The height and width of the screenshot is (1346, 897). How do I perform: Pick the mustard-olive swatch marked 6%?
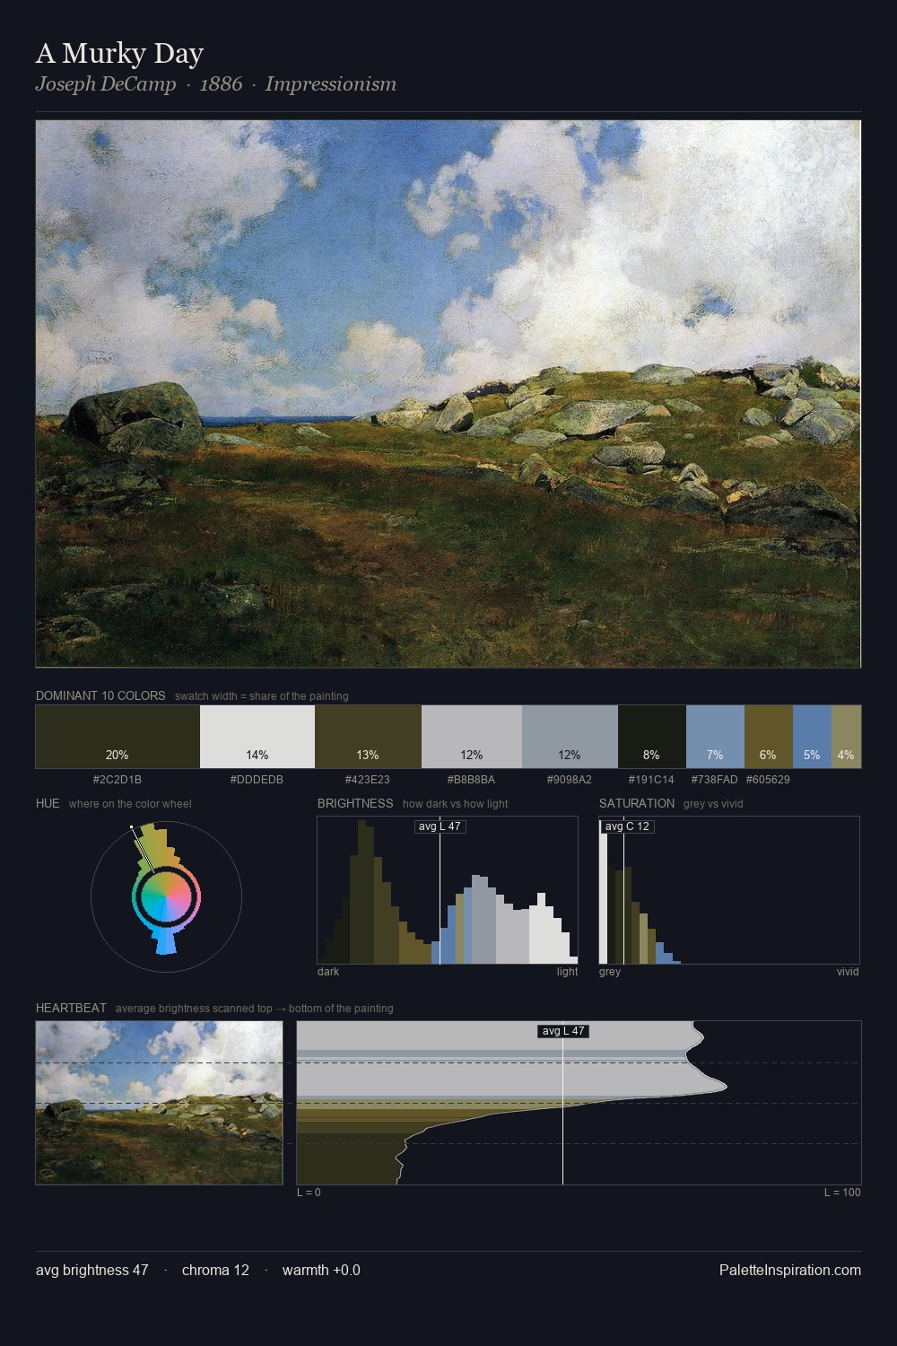coord(769,737)
